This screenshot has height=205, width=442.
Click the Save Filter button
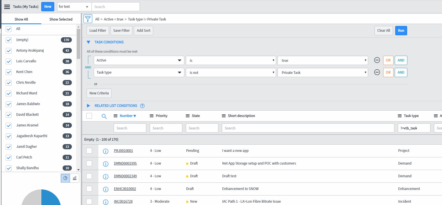pos(121,31)
